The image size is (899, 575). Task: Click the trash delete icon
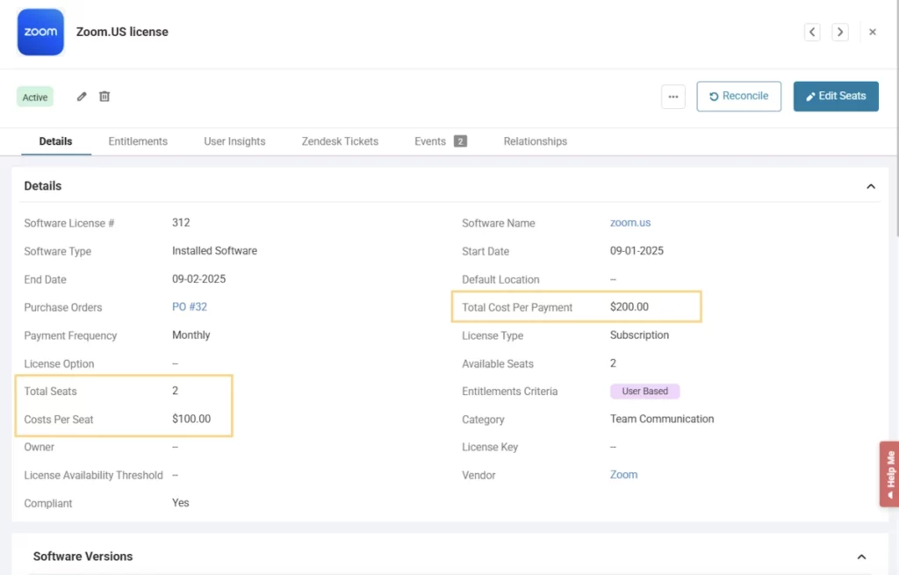104,97
